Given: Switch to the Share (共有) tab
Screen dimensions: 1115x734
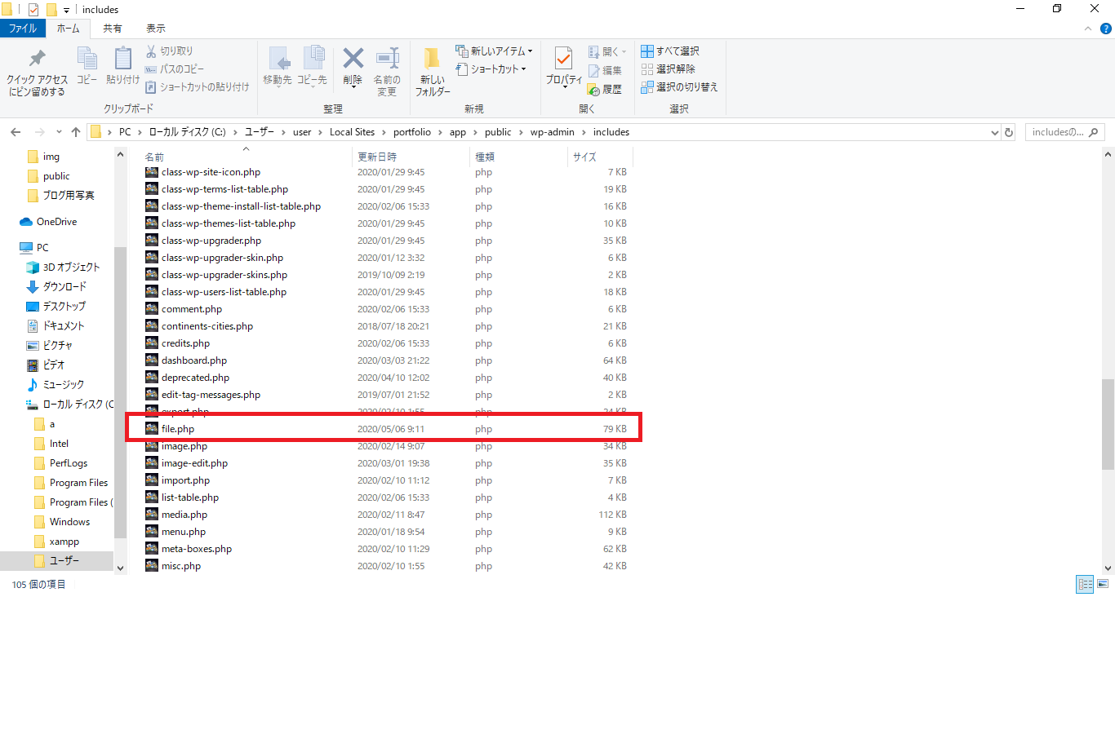Looking at the screenshot, I should click(113, 28).
